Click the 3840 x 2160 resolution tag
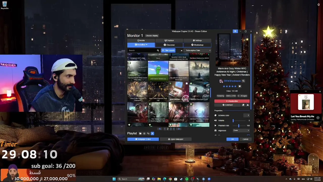This screenshot has width=323, height=182. point(231,96)
